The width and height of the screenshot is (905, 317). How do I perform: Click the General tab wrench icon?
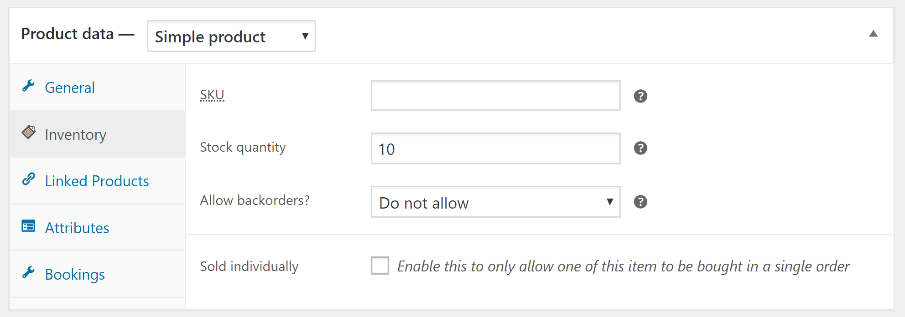[28, 86]
